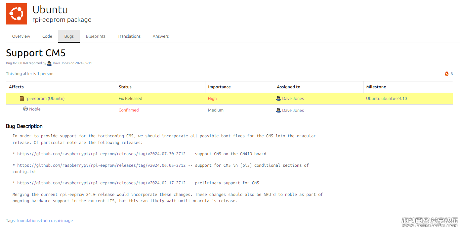
Task: Click the Bug Description heading
Action: click(x=24, y=126)
